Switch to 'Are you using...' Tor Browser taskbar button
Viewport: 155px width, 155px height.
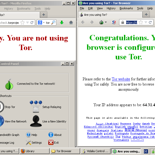[x=126, y=151]
